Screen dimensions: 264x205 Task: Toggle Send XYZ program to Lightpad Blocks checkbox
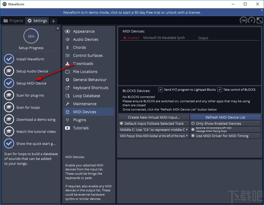160,90
